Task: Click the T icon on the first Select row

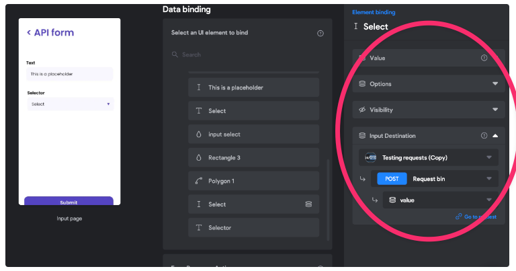Action: coord(199,111)
